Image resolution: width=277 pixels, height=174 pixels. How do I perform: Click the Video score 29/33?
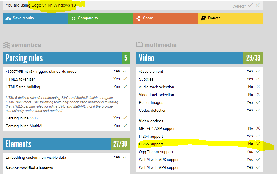pyautogui.click(x=253, y=58)
